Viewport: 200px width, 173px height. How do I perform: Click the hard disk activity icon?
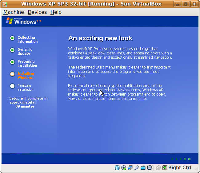[117, 168]
